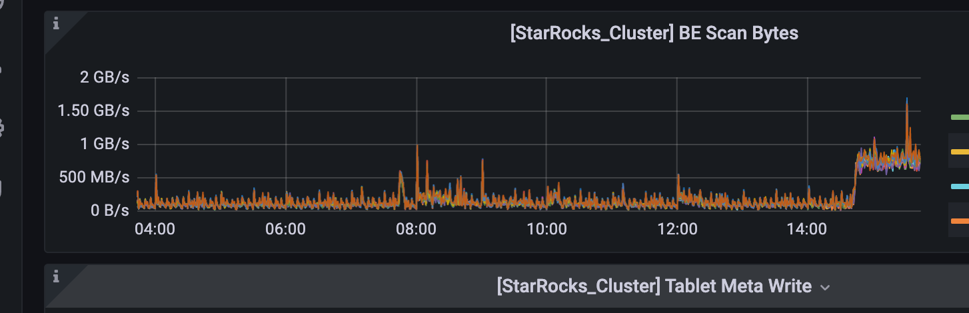Screen dimensions: 969x313
Task: Open the Tablet Meta Write panel title menu
Action: point(654,286)
